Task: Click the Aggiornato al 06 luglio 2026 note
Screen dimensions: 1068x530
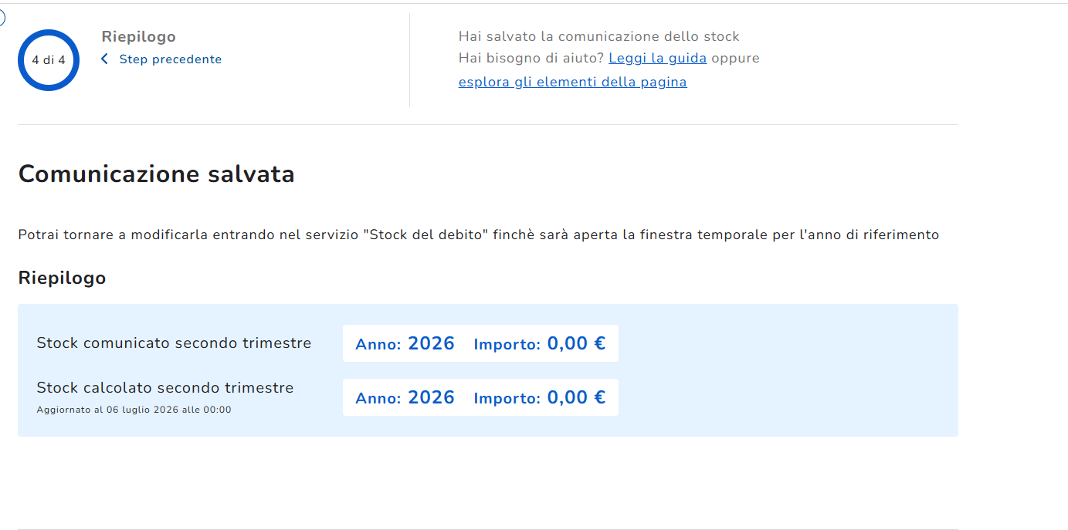Action: tap(134, 410)
